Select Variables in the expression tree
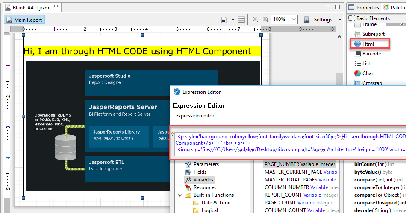406x213 pixels. tap(199, 179)
